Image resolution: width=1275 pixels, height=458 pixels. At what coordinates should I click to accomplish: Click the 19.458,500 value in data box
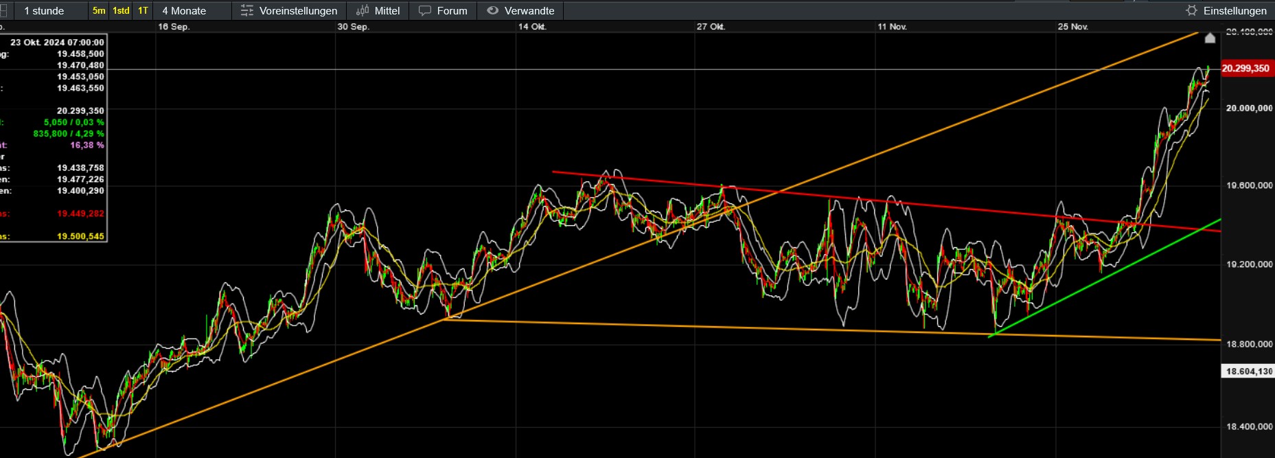pyautogui.click(x=80, y=54)
